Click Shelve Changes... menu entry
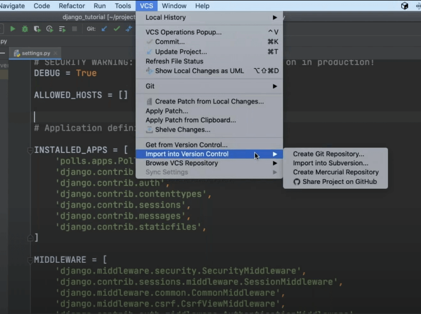This screenshot has height=314, width=421. pos(182,130)
